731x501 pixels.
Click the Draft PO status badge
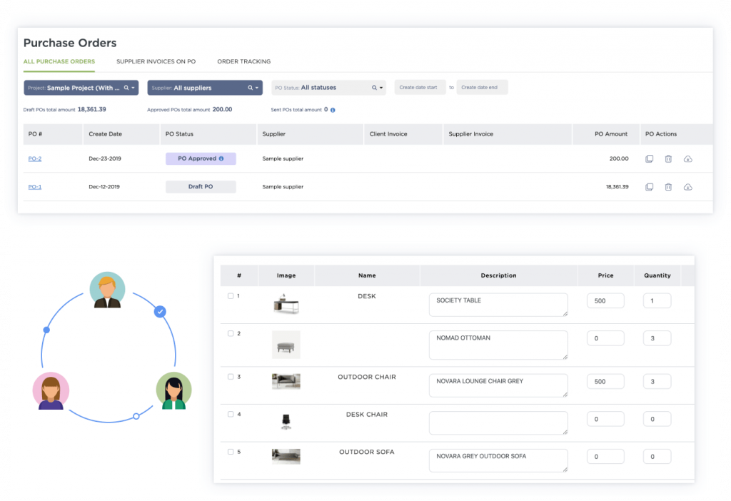(201, 186)
